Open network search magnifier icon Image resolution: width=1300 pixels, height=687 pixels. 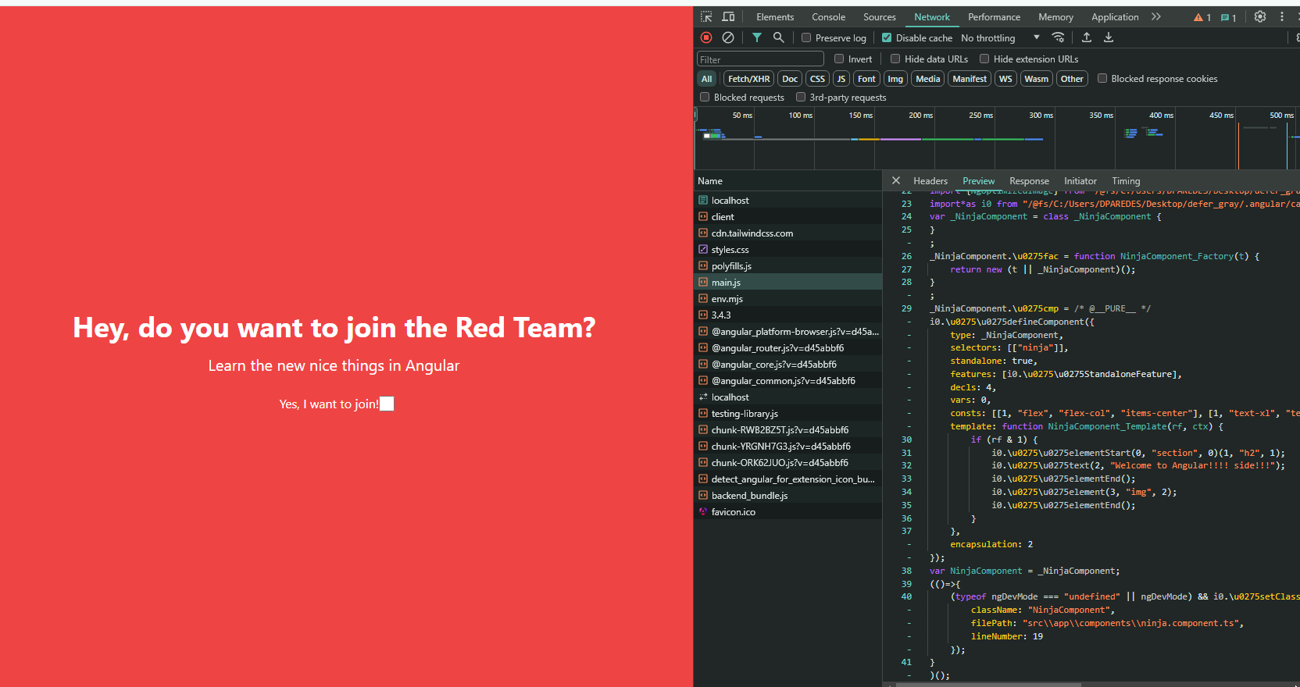click(778, 37)
